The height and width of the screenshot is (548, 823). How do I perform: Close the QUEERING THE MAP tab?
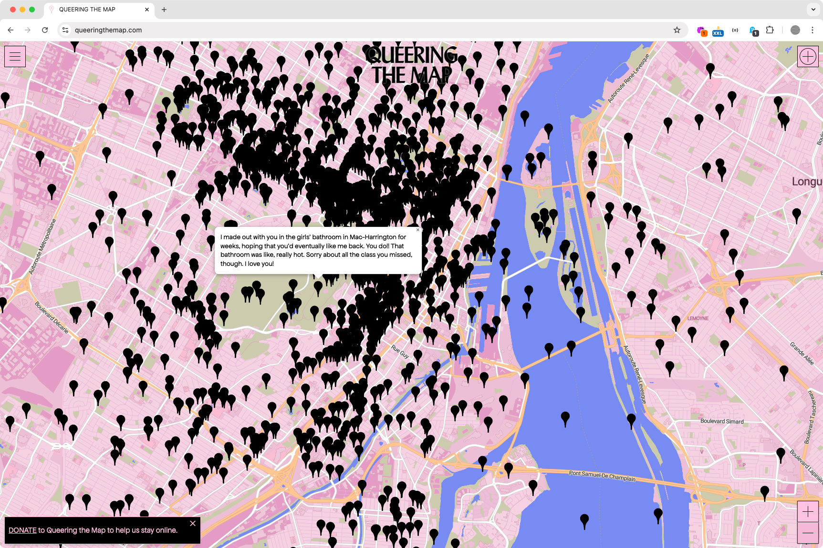pos(147,10)
